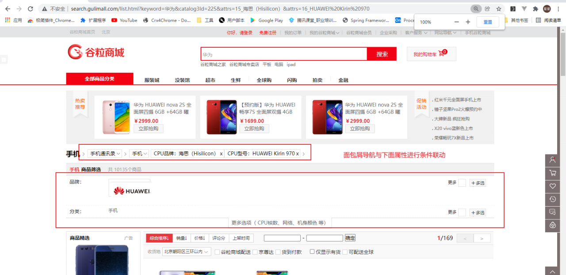This screenshot has width=566, height=275.
Task: Go to the 超市 nav item
Action: [210, 80]
